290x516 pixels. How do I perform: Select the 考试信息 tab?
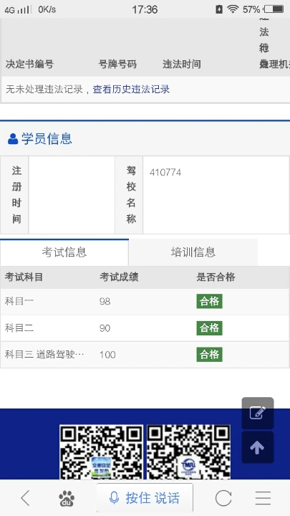pyautogui.click(x=64, y=252)
